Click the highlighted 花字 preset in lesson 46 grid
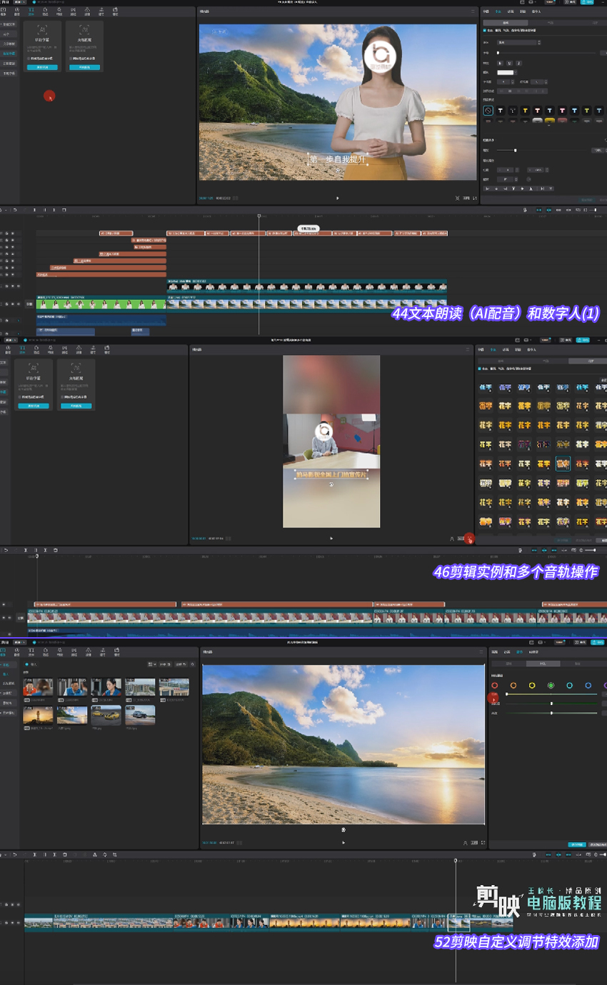 point(563,464)
